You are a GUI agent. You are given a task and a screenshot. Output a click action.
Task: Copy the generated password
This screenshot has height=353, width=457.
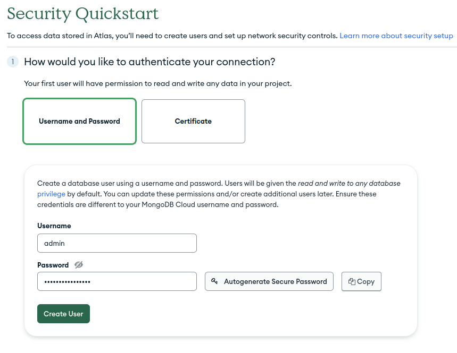pos(361,281)
